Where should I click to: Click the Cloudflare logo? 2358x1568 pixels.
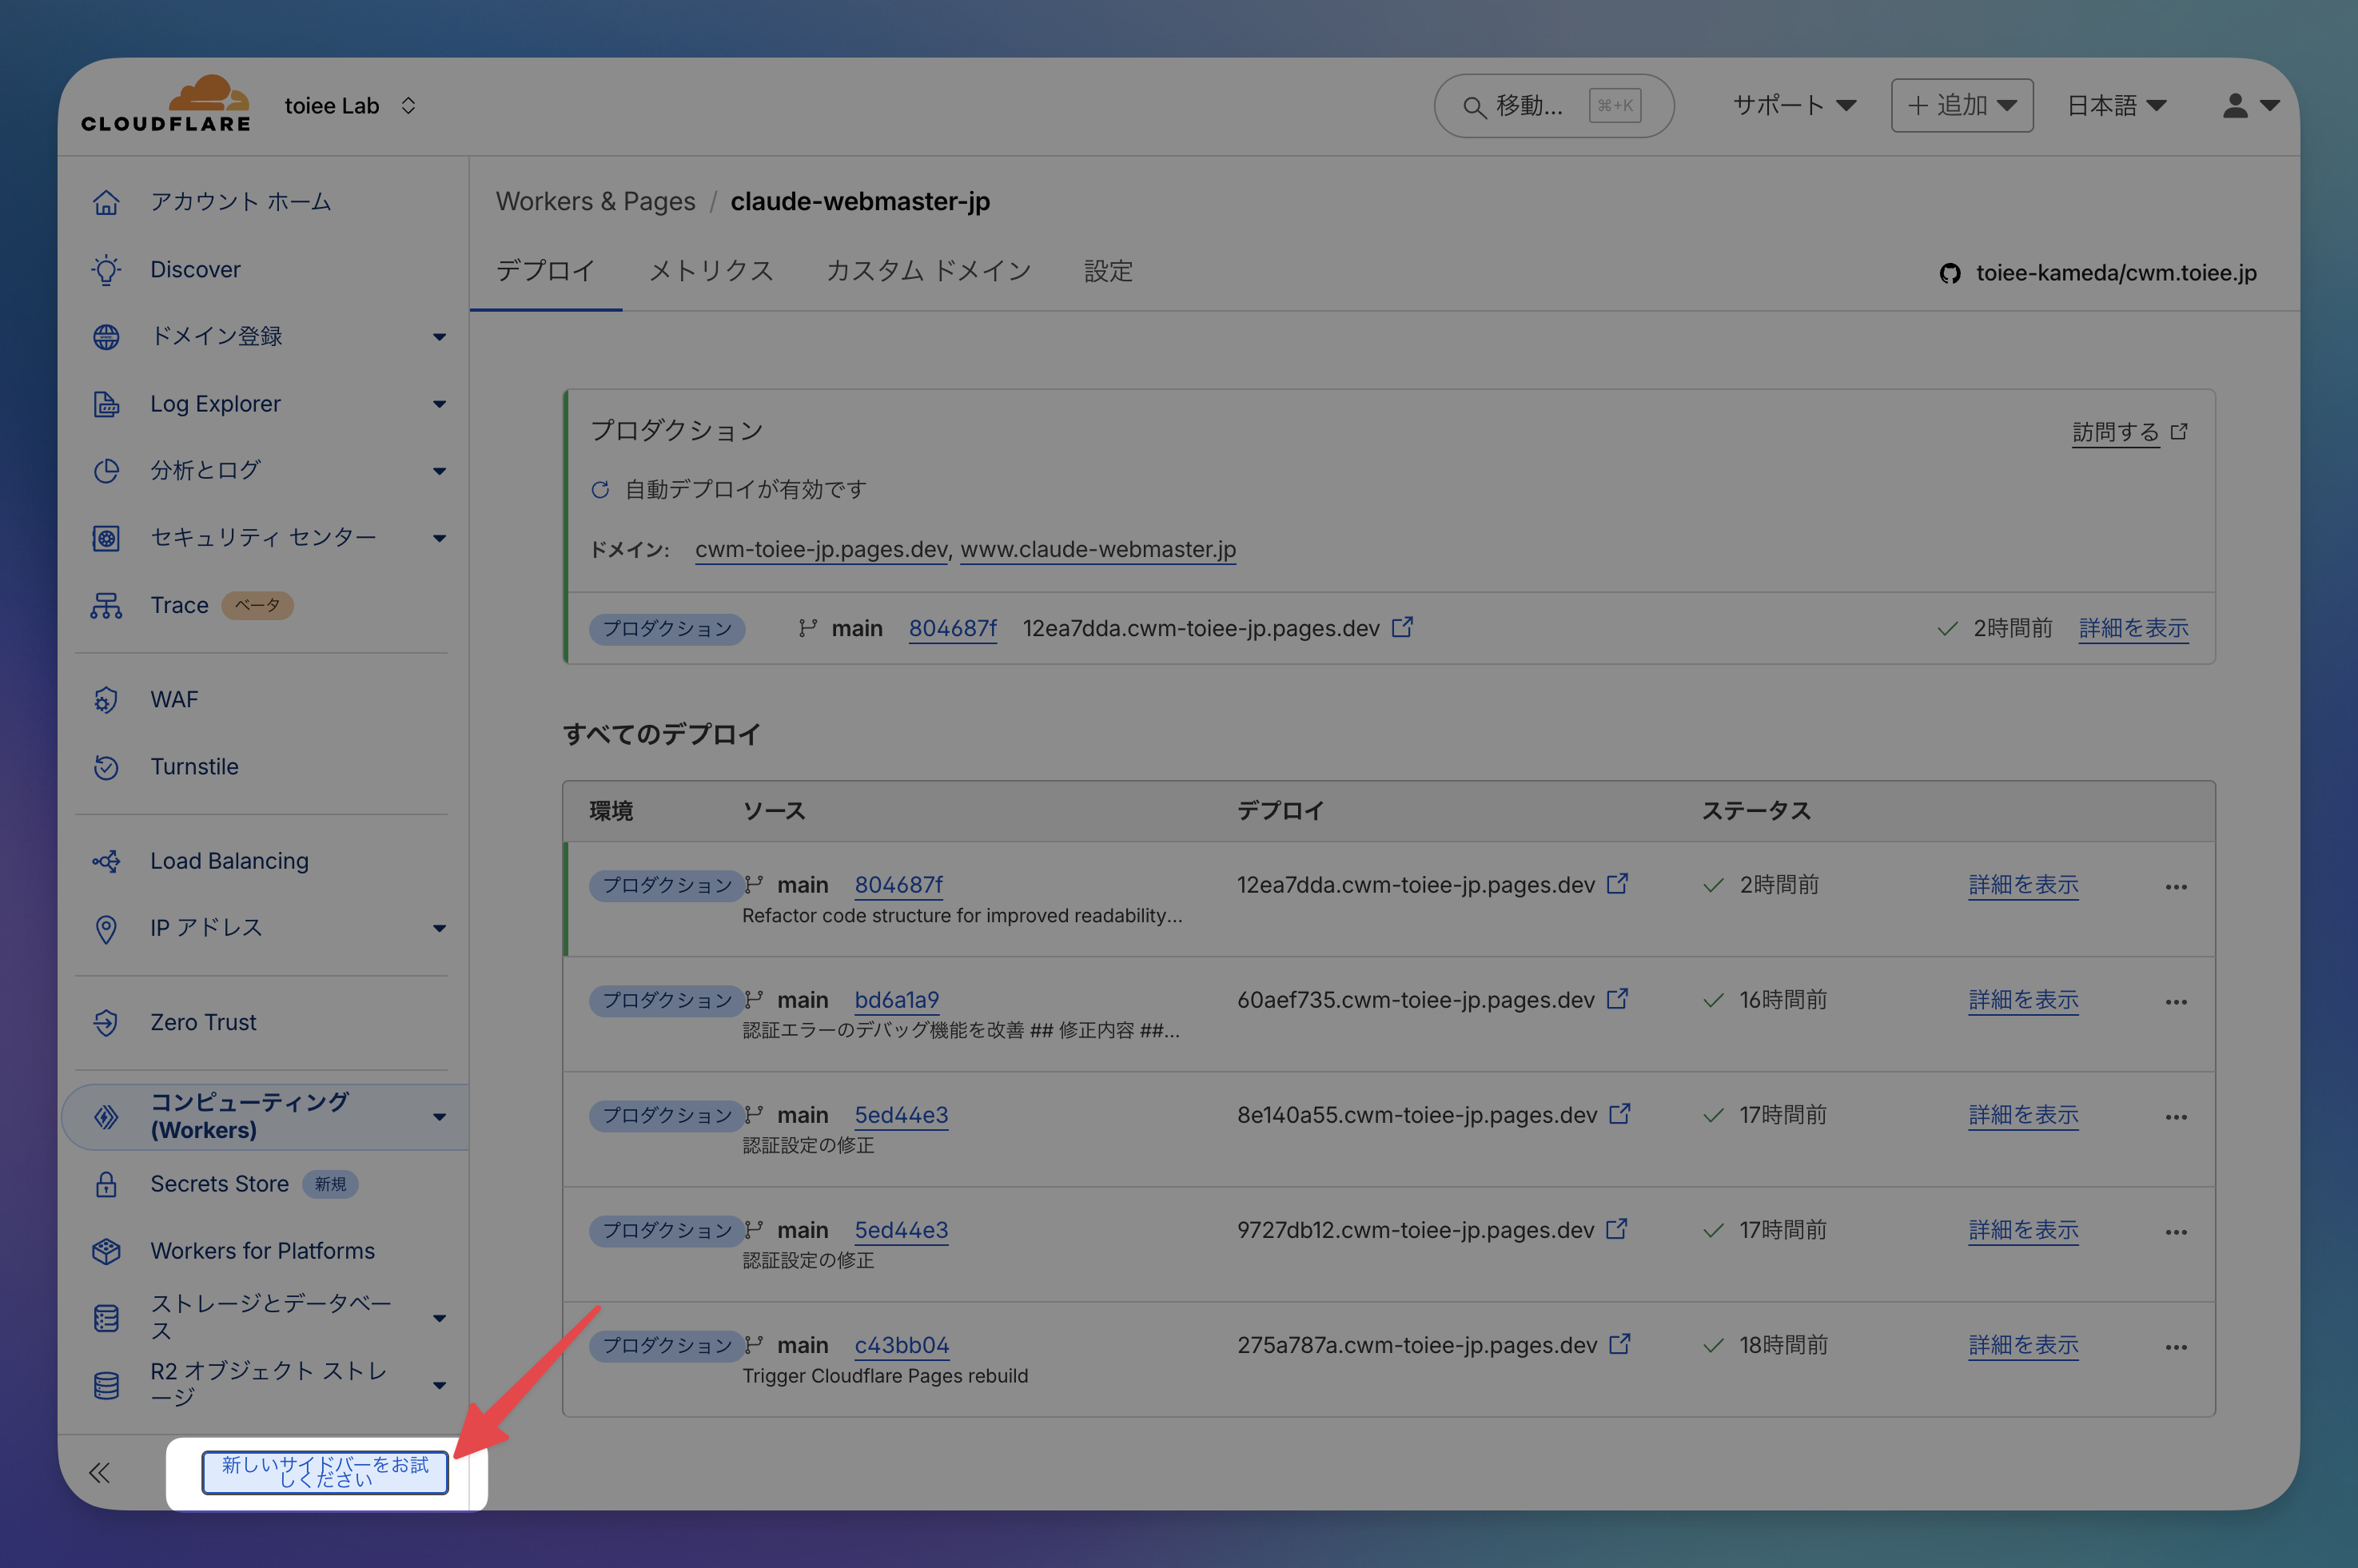click(166, 104)
